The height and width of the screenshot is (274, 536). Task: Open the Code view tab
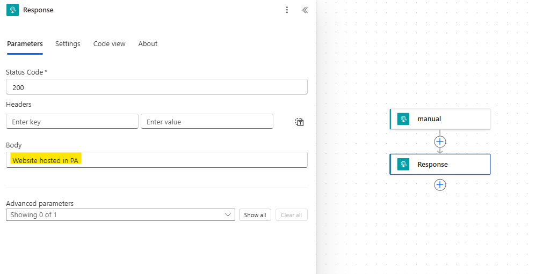click(110, 43)
